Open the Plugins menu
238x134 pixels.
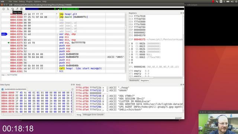pos(29,1)
